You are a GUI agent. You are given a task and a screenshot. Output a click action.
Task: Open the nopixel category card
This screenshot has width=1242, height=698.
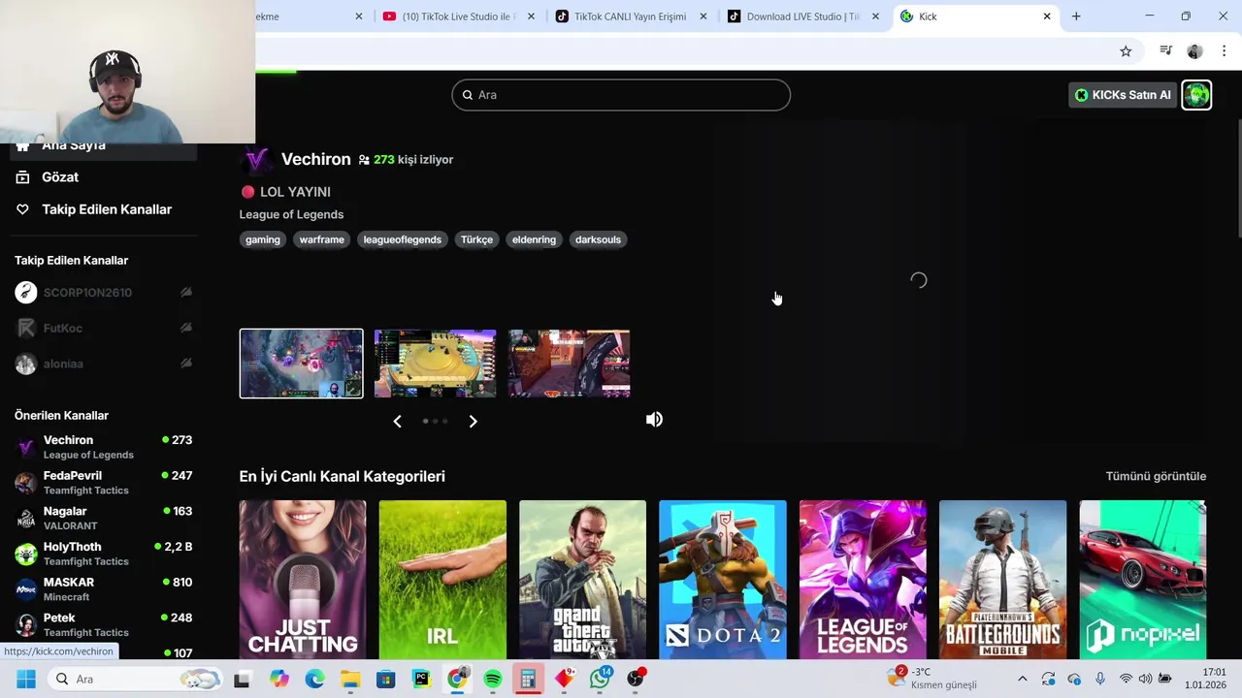point(1143,580)
